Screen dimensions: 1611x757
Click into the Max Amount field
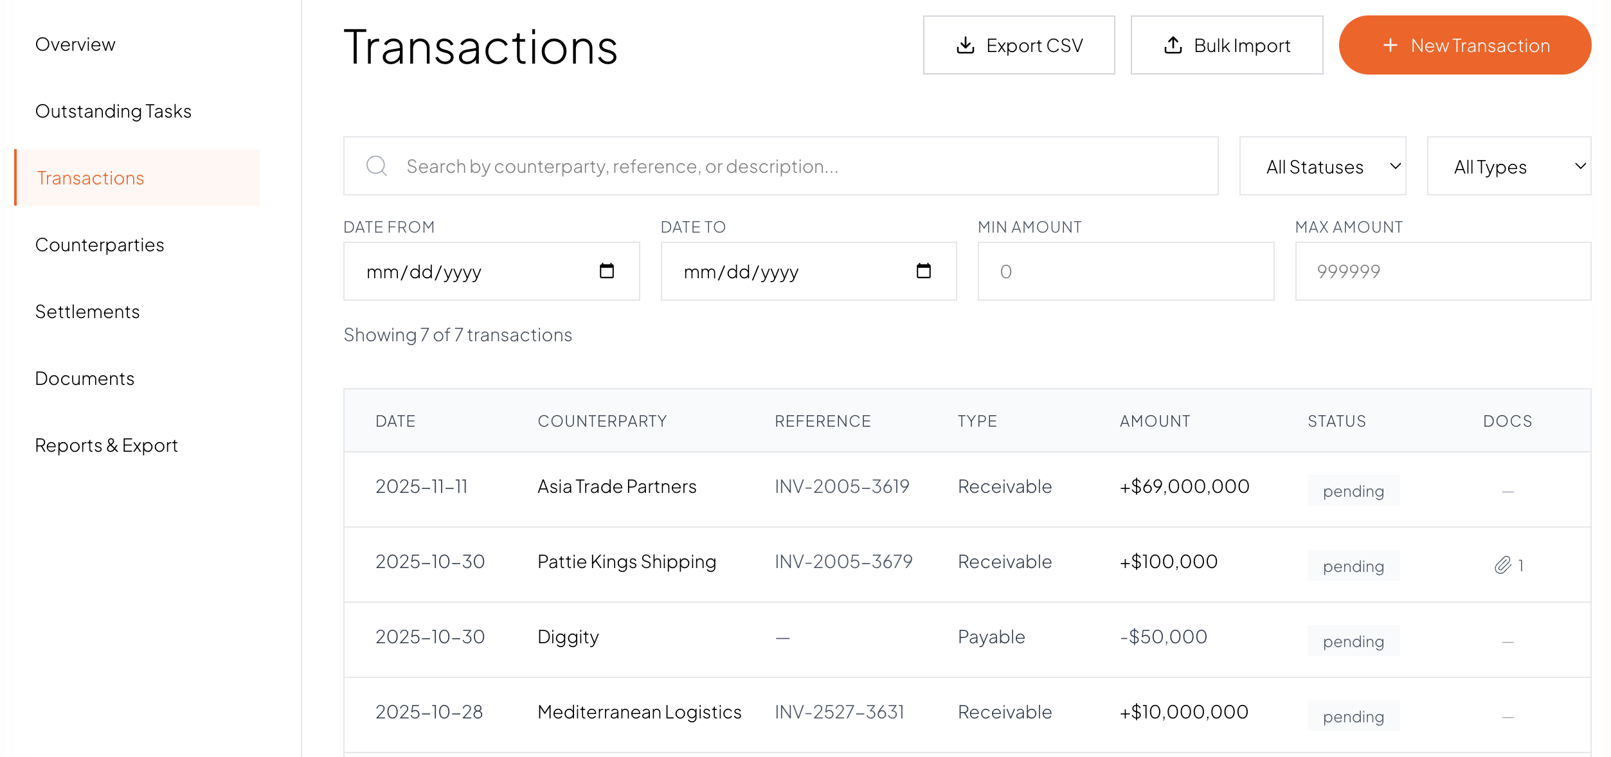click(x=1442, y=271)
